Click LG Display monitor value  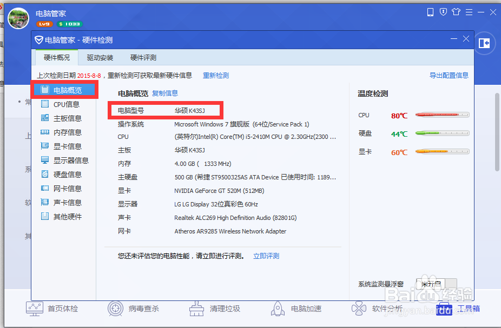point(216,204)
